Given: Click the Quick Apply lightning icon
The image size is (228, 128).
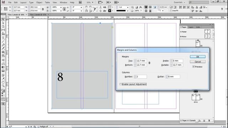Looking at the screenshot, I should pos(222,9).
